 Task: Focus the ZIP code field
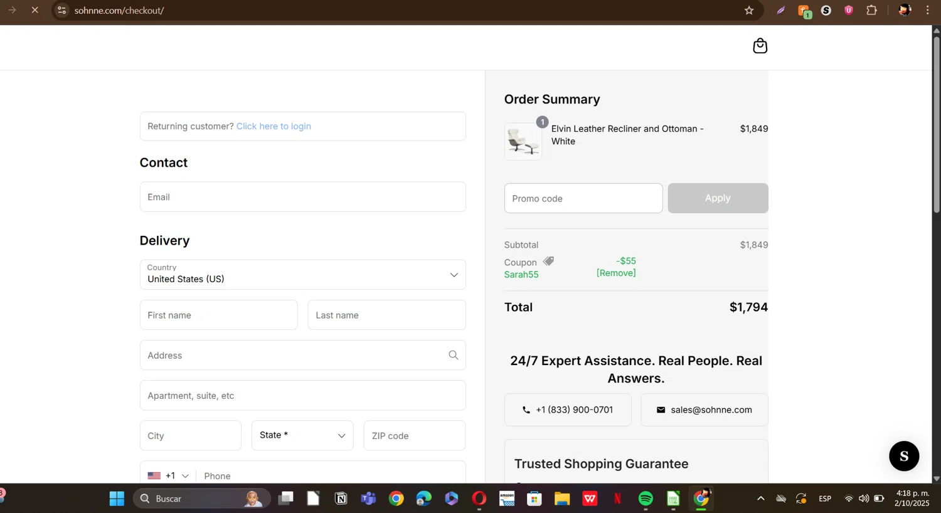[x=414, y=435]
